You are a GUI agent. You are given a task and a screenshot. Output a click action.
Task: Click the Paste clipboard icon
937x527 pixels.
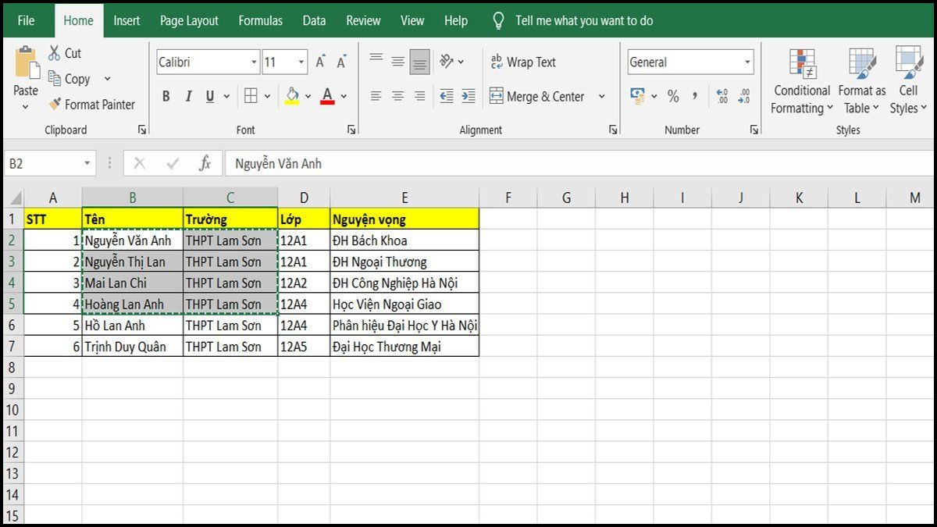pyautogui.click(x=27, y=62)
